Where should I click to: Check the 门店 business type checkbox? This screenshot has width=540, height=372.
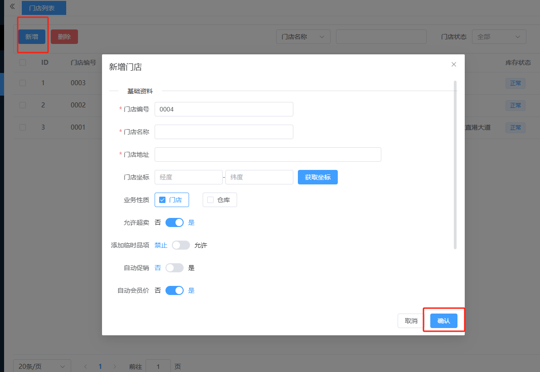(x=162, y=200)
